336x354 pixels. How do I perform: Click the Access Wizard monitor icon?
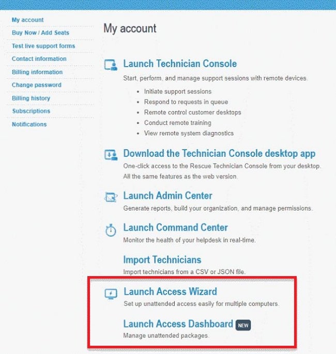[111, 294]
